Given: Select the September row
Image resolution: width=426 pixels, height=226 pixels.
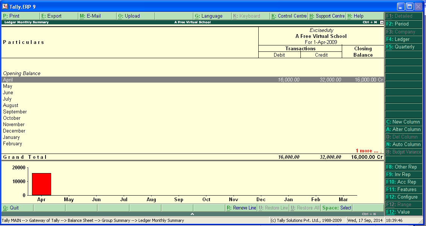Looking at the screenshot, I should 193,112.
